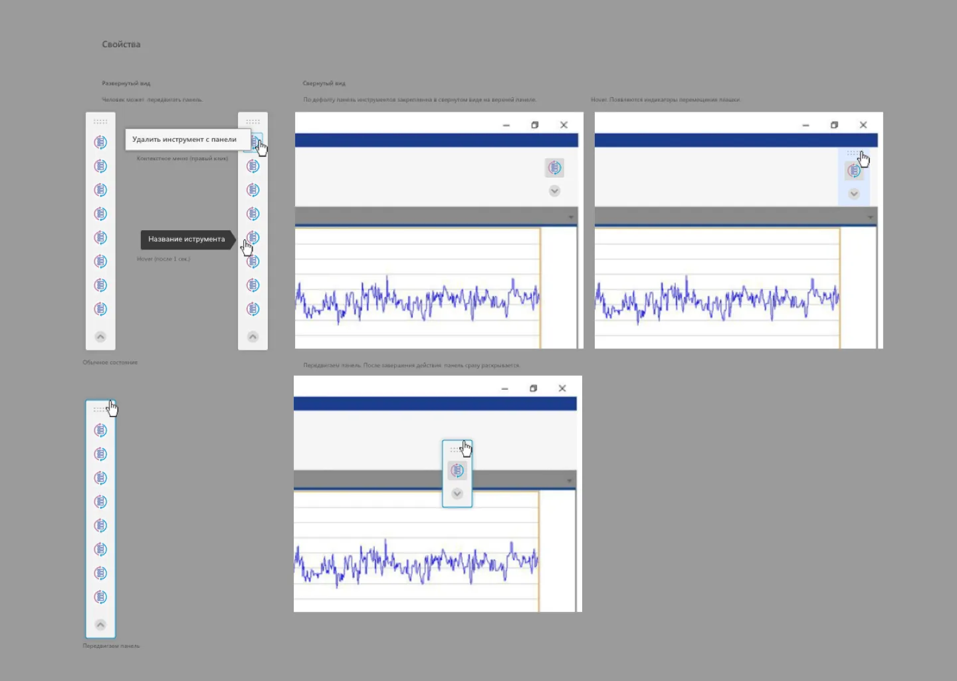Select fourth tool icon in 'Передвигаем панель' panel
The image size is (957, 681).
pyautogui.click(x=100, y=501)
